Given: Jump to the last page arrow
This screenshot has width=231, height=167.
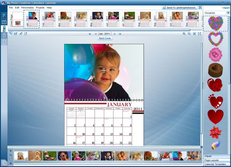Looking at the screenshot, I should (x=120, y=34).
